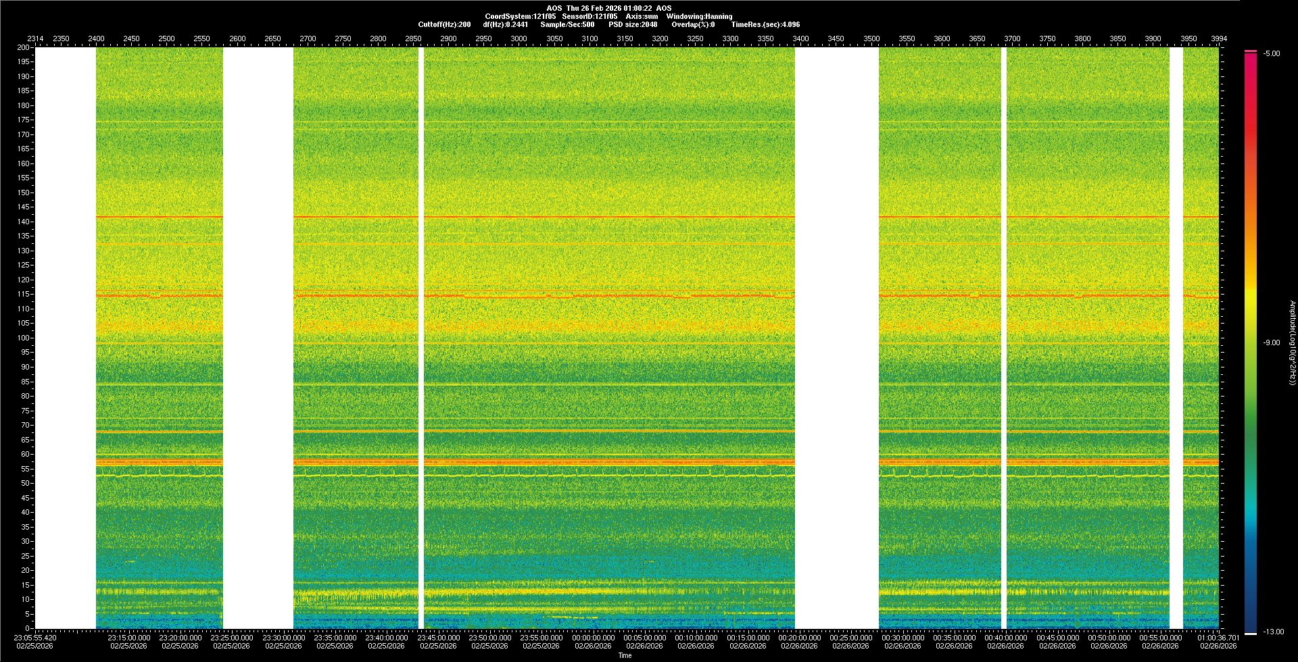
Task: Click the 23:15:00.000 time axis tick label
Action: [128, 637]
